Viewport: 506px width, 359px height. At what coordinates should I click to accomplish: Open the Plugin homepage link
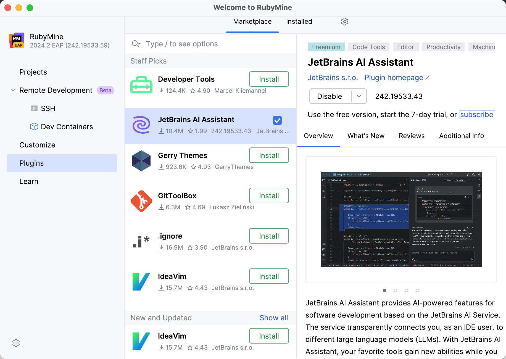point(393,78)
